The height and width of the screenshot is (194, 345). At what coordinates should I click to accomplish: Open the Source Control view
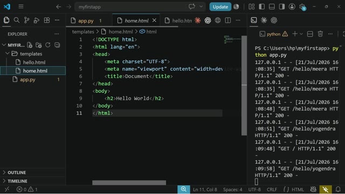26,20
